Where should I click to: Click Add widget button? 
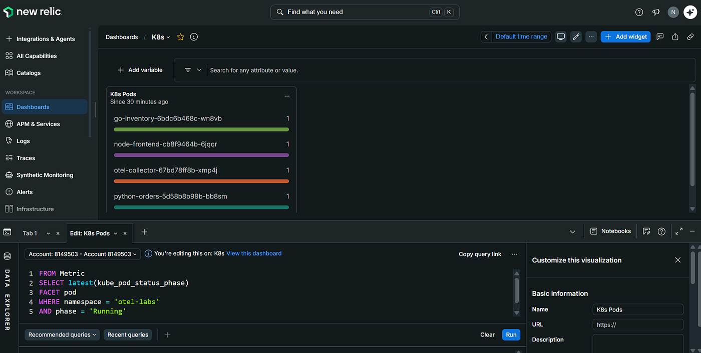click(x=625, y=36)
